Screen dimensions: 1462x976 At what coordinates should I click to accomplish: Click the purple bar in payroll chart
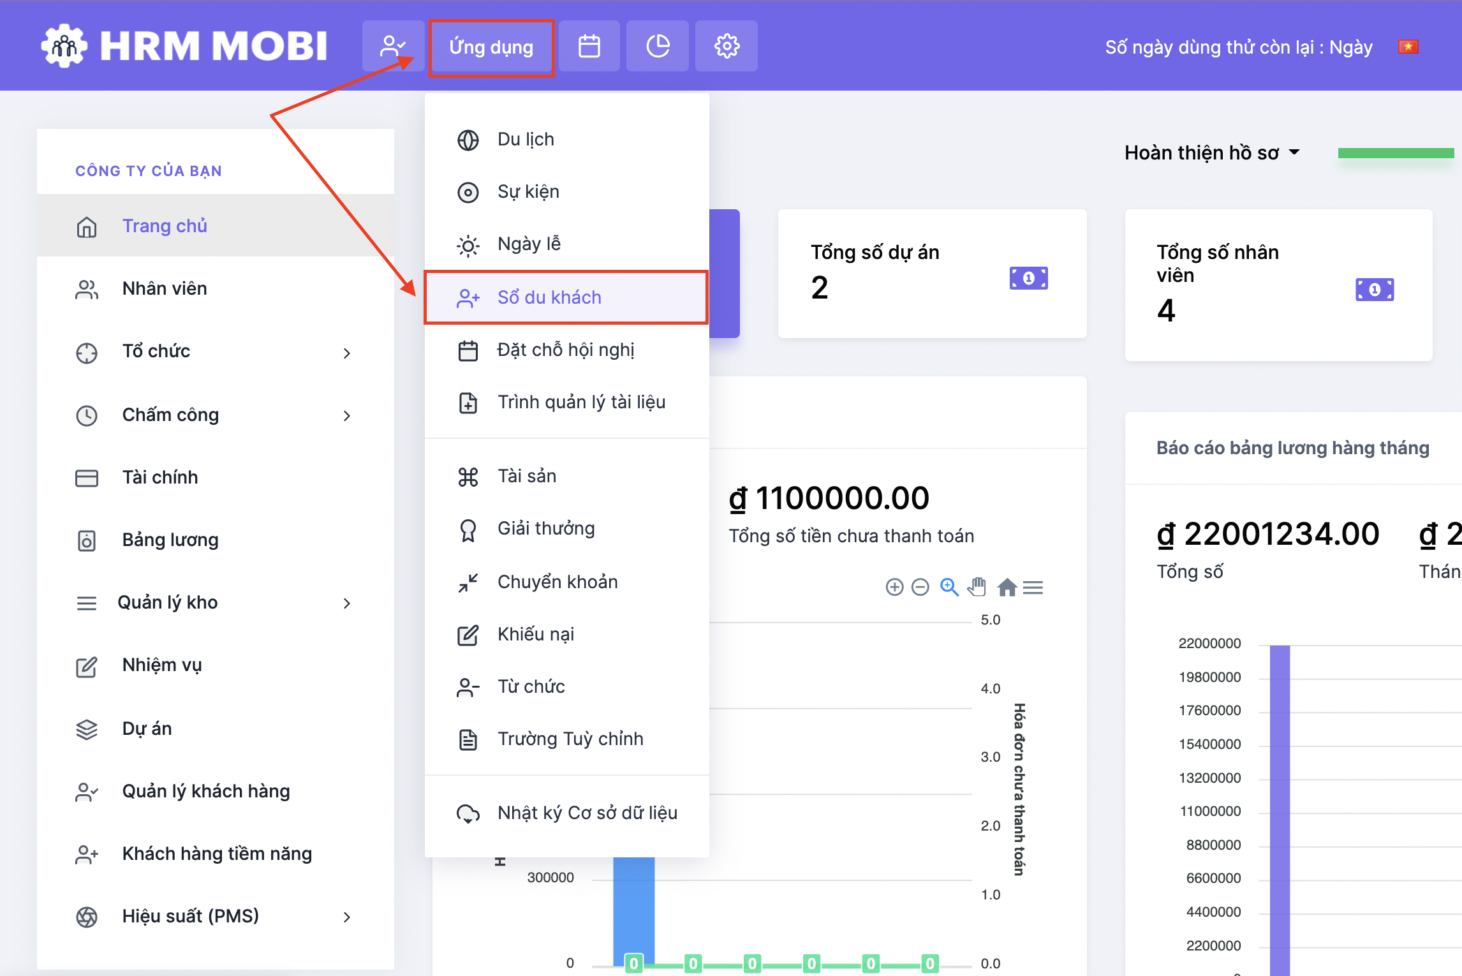(1280, 810)
